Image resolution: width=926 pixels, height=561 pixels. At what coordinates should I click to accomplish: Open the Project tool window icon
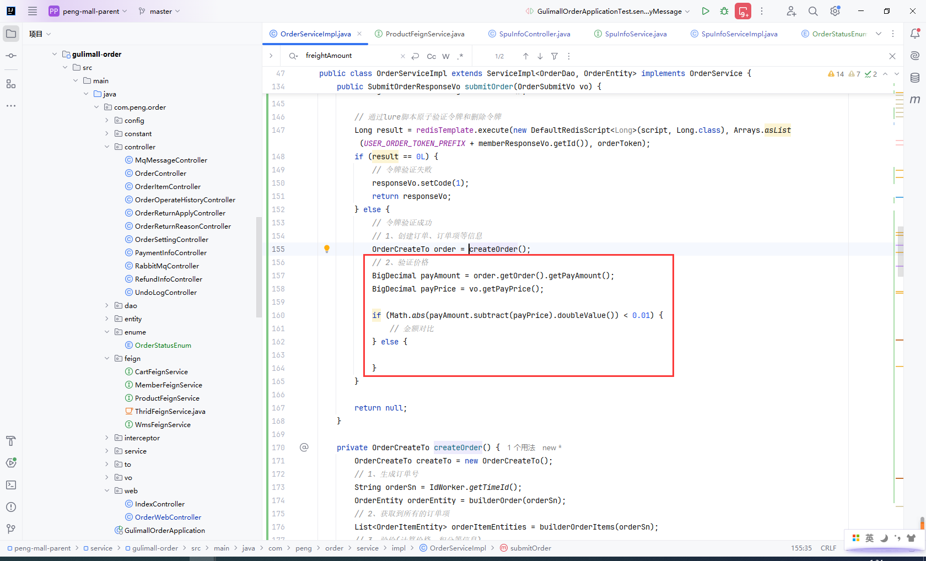[11, 34]
